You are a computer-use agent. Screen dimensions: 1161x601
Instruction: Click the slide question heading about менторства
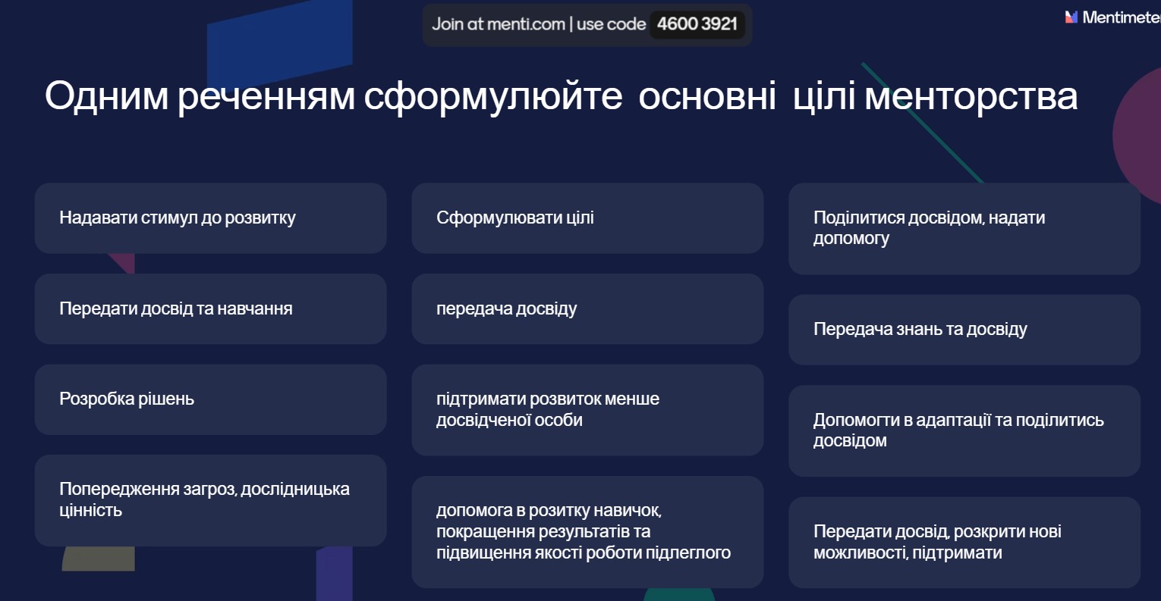[561, 96]
